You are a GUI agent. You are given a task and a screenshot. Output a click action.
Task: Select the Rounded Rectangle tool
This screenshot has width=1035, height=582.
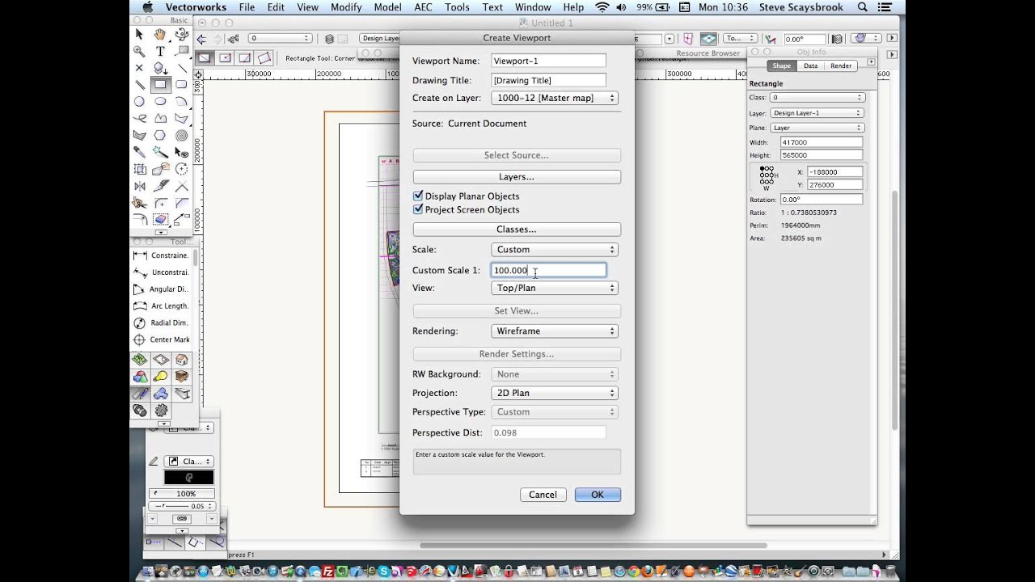[x=181, y=84]
